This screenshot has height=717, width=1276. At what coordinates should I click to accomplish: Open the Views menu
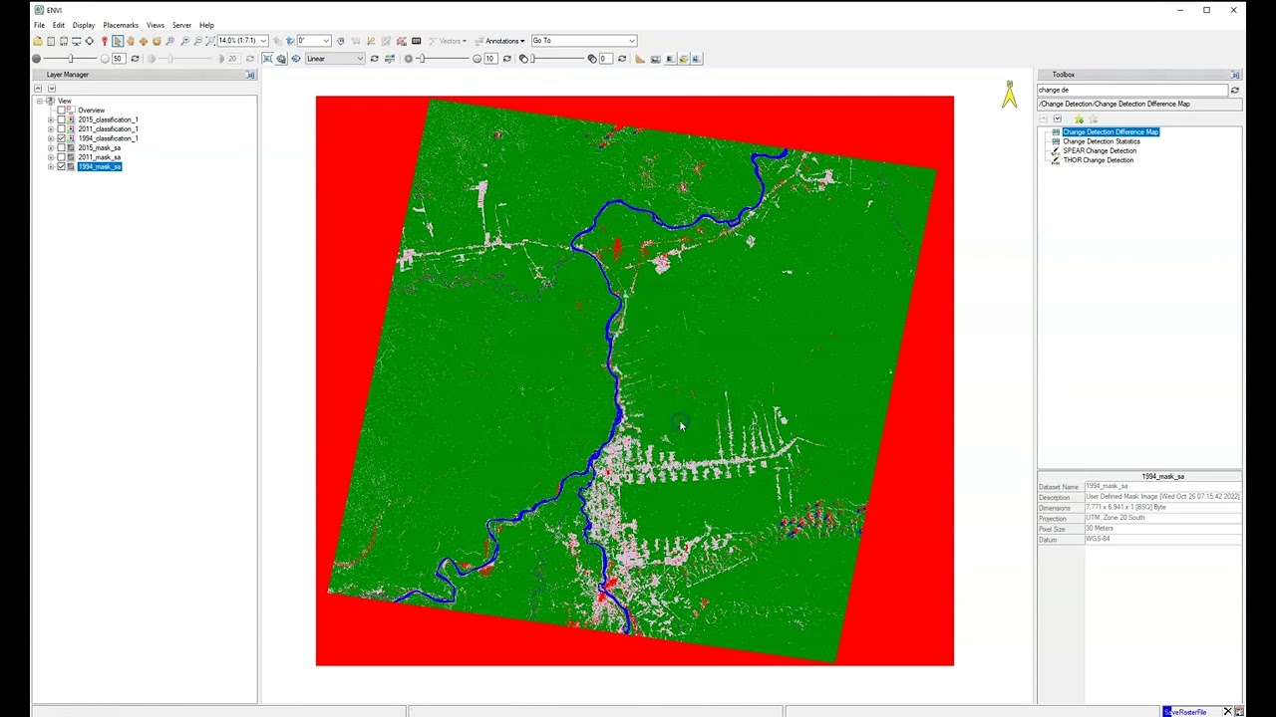156,25
